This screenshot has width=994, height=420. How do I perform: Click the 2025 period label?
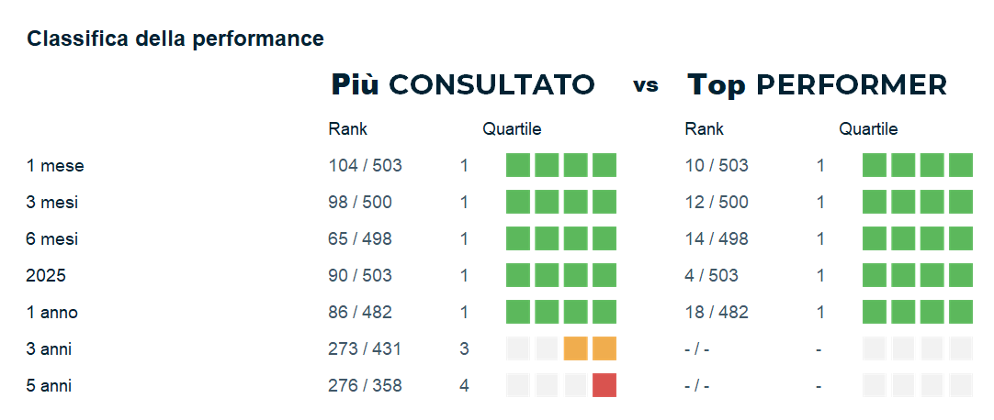coord(46,276)
